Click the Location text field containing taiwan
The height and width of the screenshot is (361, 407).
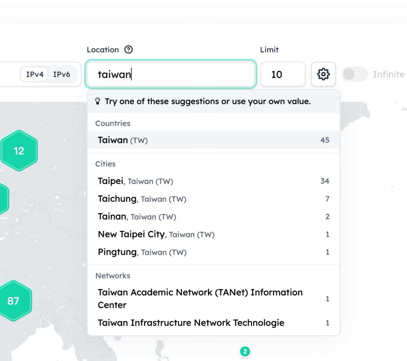171,74
